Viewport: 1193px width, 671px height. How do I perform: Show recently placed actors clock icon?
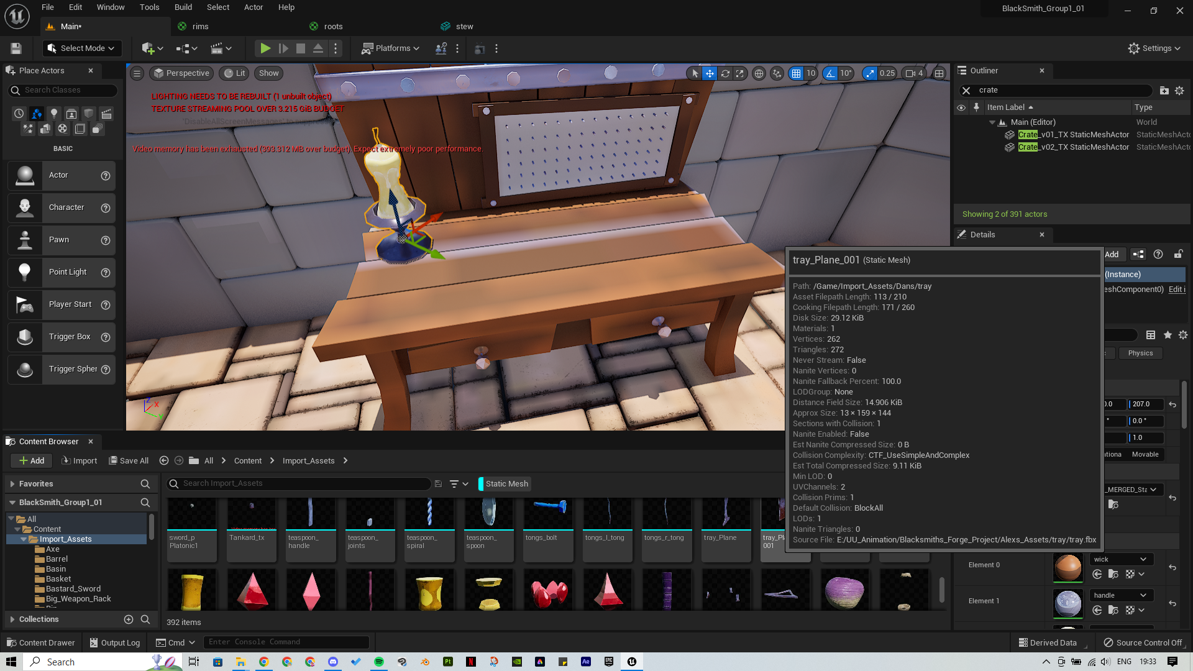[19, 114]
